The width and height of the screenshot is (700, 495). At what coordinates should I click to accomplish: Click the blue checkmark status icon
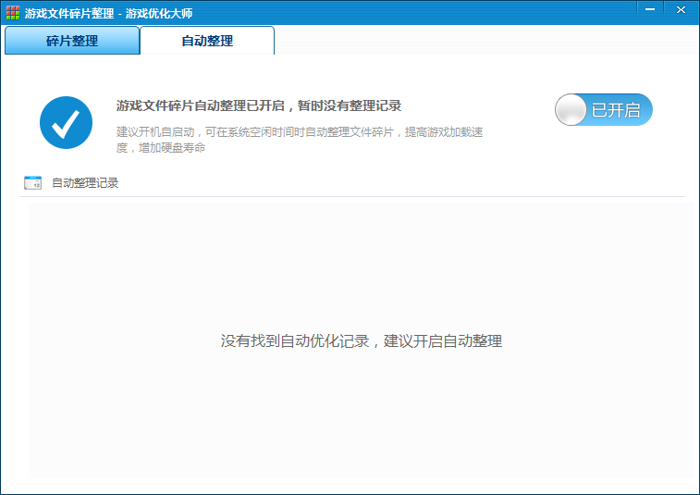coord(66,122)
